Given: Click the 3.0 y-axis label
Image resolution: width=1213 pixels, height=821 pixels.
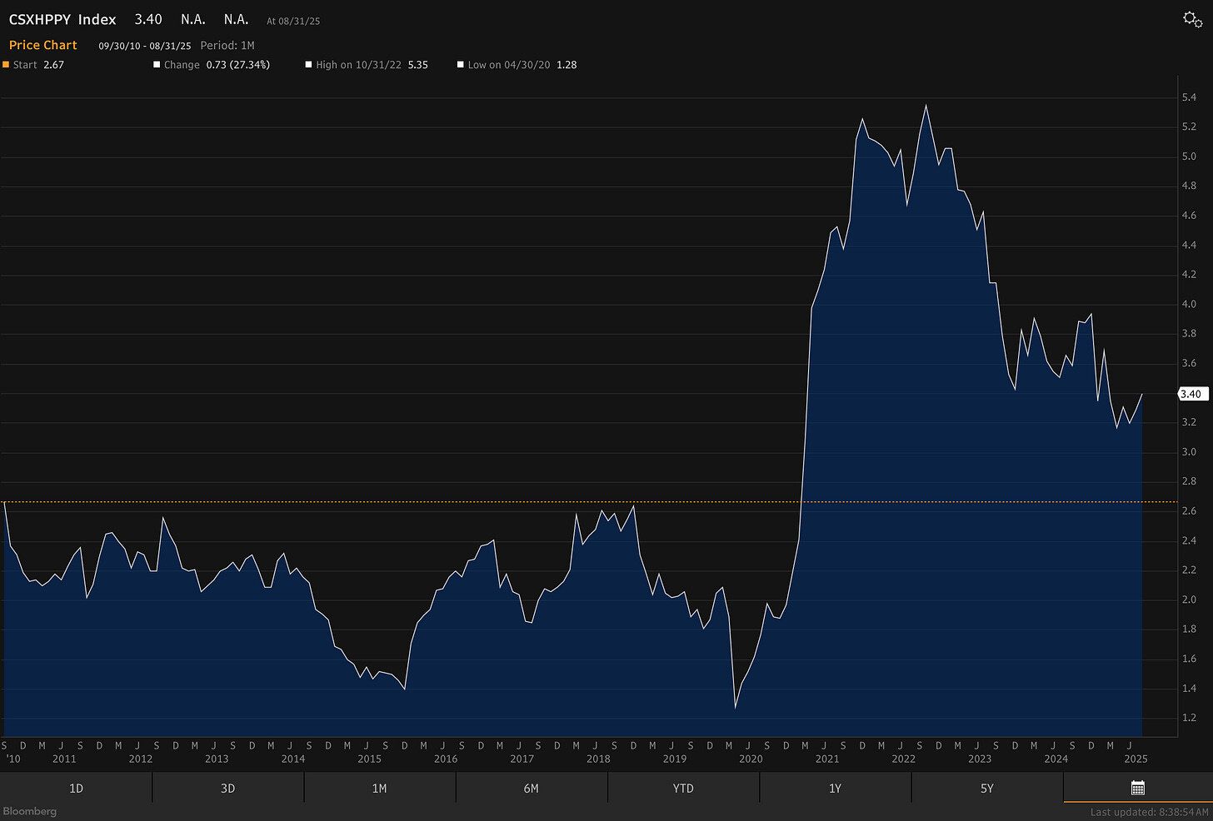Looking at the screenshot, I should click(1189, 452).
